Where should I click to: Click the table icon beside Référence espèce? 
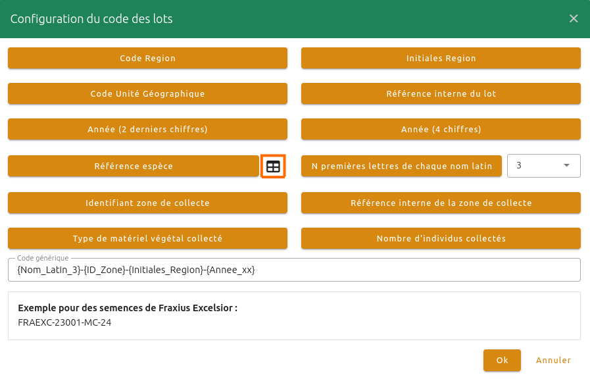pos(273,166)
